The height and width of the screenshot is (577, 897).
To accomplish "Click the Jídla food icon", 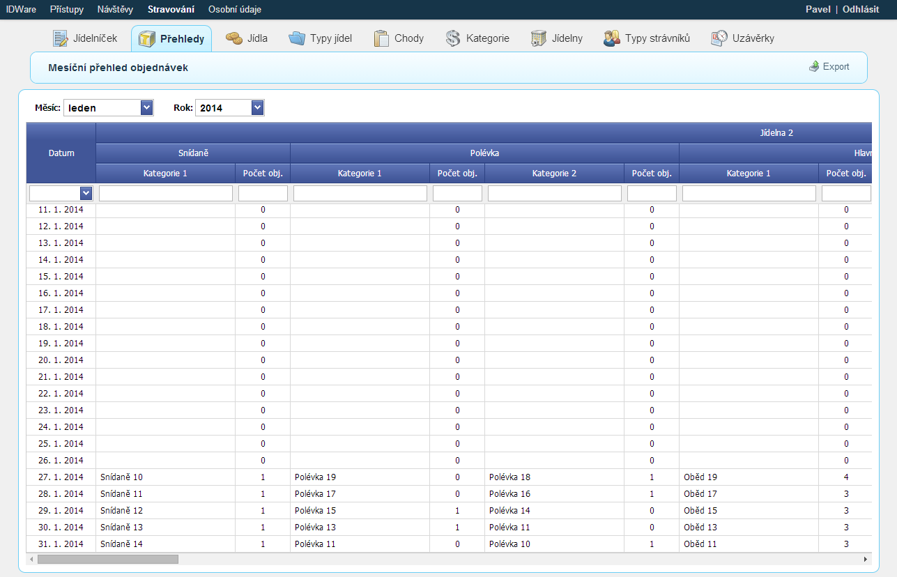I will (233, 38).
